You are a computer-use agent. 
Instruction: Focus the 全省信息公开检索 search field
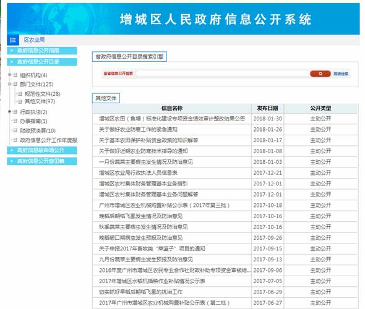(x=222, y=74)
